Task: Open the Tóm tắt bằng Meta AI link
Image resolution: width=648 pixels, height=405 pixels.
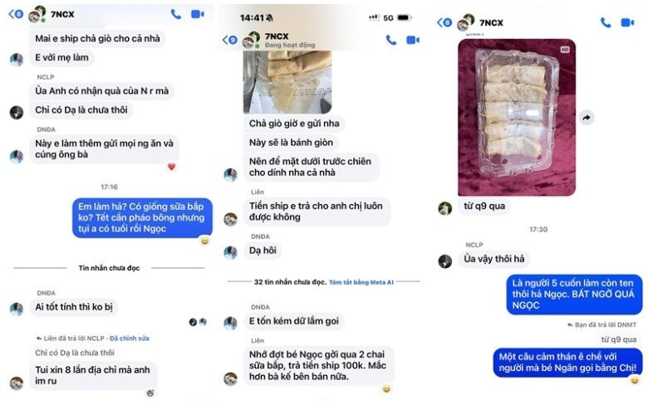Action: click(x=361, y=282)
